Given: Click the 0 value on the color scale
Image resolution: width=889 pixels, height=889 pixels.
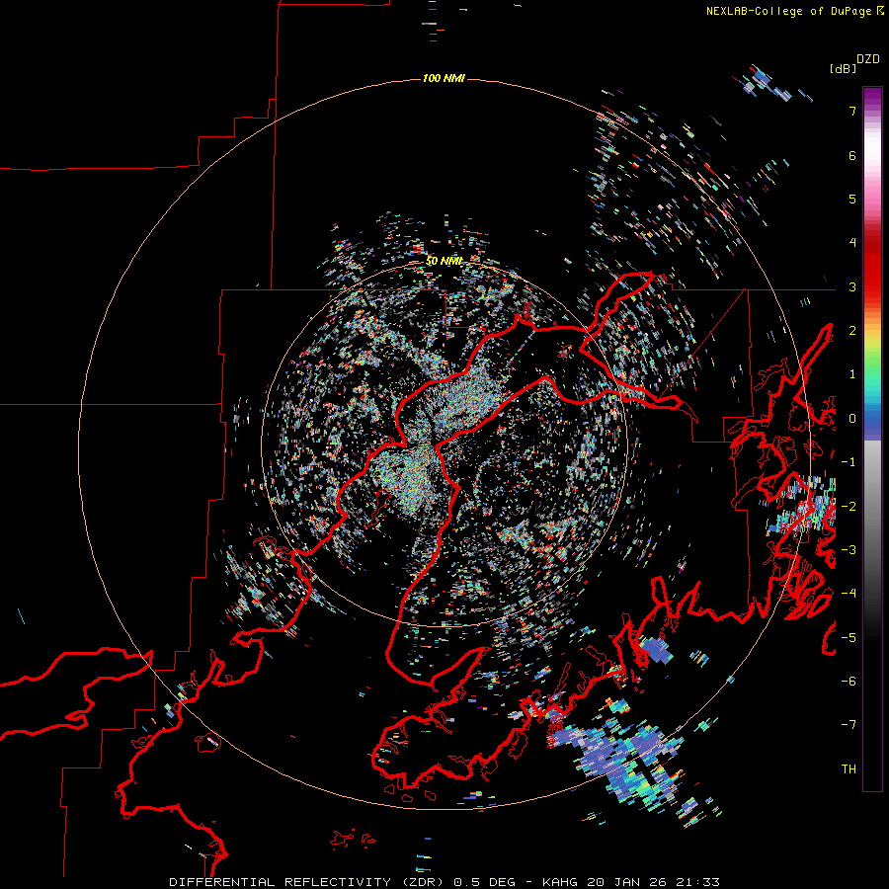Looking at the screenshot, I should [852, 419].
